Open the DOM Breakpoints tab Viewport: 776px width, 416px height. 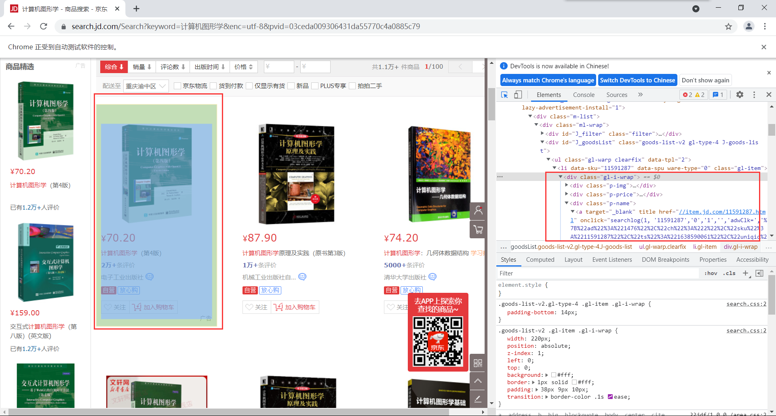pos(665,260)
